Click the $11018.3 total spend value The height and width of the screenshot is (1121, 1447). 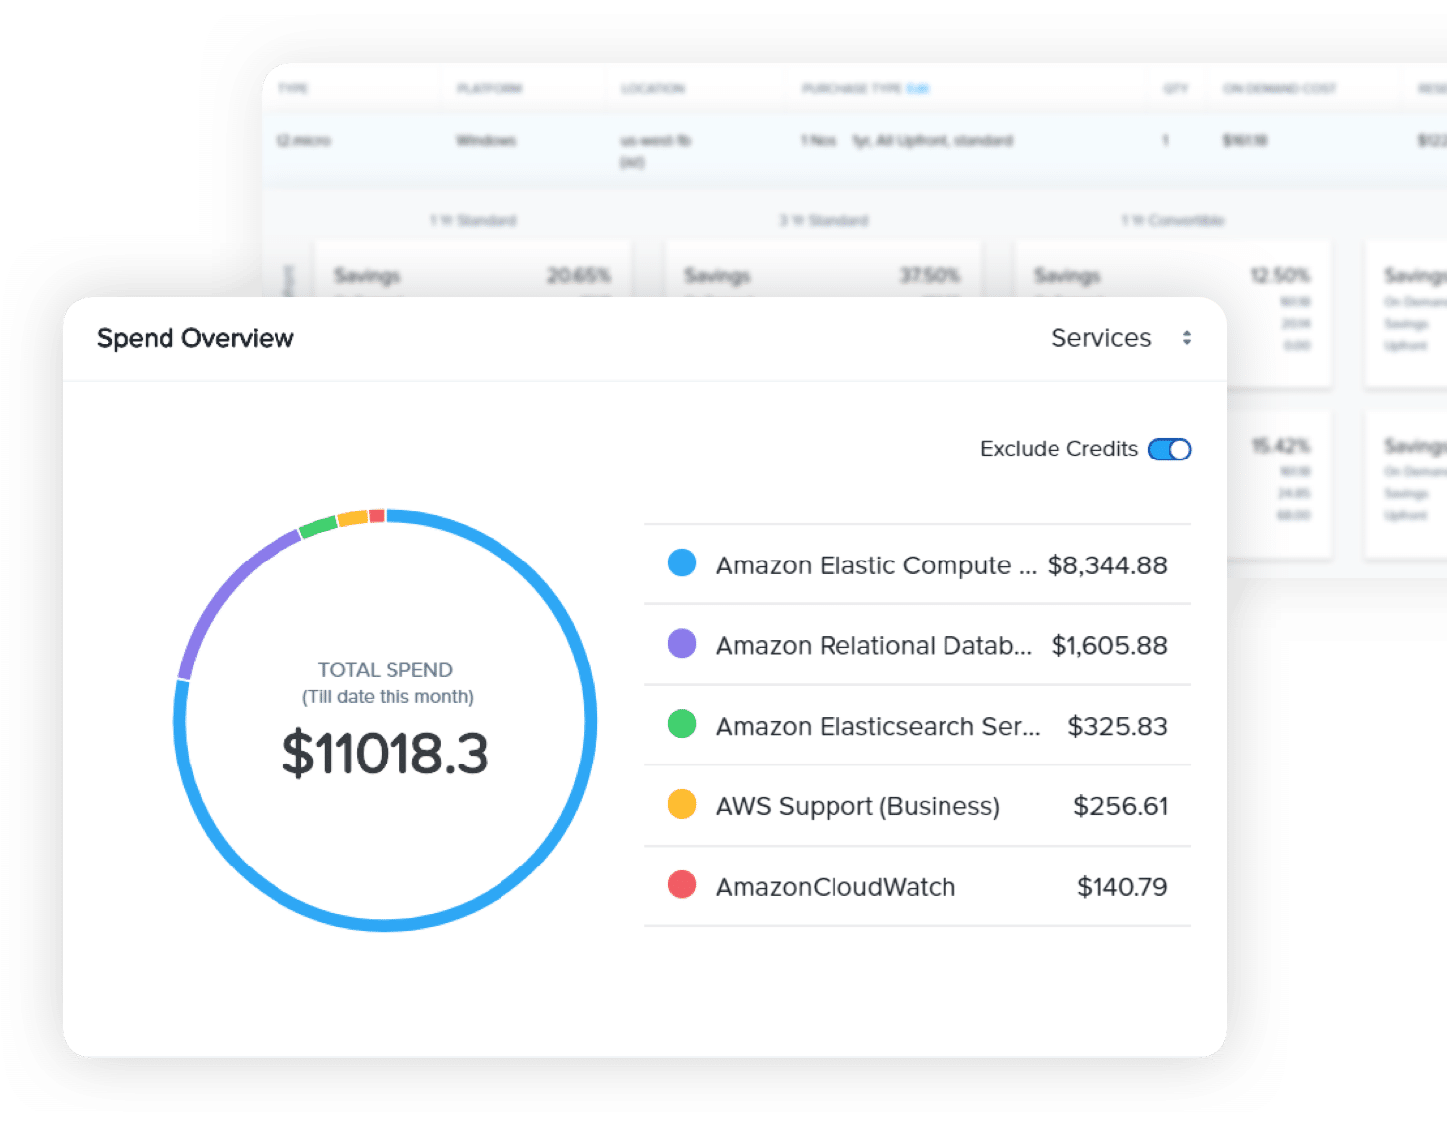coord(385,754)
